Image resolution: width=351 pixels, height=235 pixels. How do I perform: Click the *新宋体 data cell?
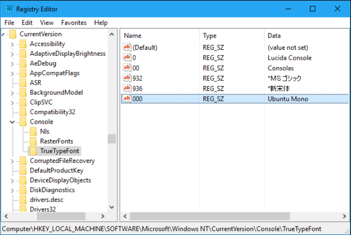click(x=278, y=89)
